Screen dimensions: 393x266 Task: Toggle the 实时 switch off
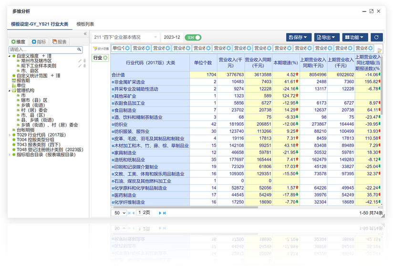[193, 37]
